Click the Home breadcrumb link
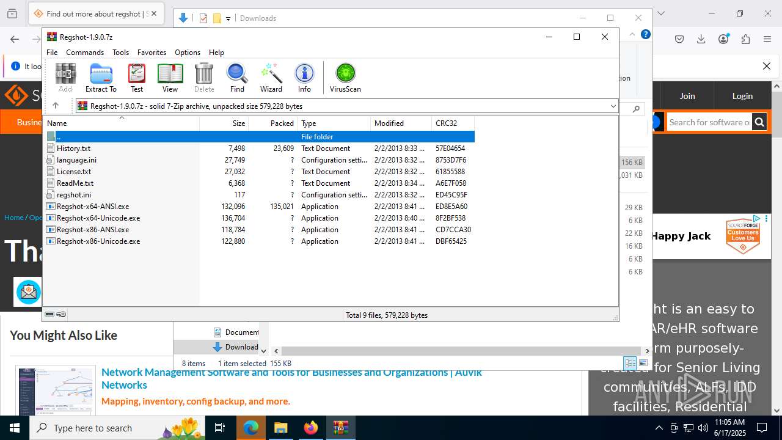This screenshot has height=440, width=782. [14, 218]
